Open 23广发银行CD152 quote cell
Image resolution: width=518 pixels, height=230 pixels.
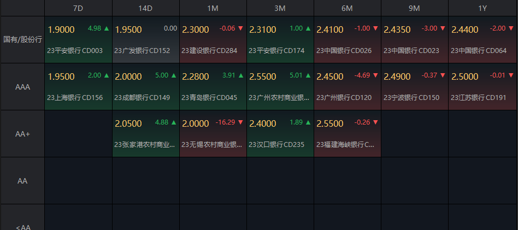(146, 40)
